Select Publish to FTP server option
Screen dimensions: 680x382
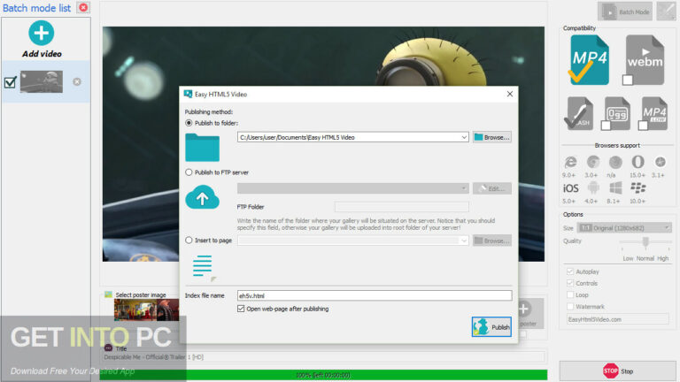click(189, 172)
